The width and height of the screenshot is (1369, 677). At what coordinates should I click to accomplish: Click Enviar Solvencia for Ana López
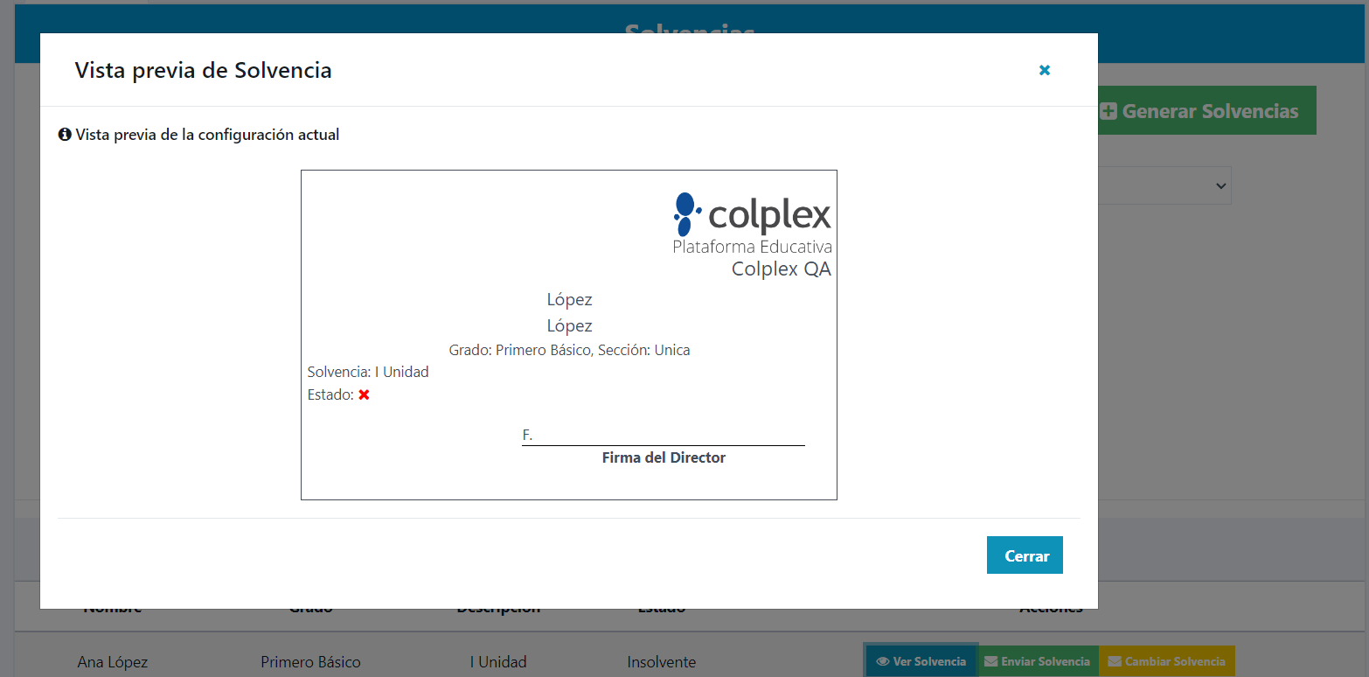(x=1038, y=661)
